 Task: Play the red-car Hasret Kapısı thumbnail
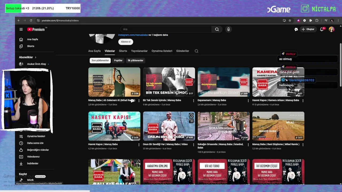114,126
